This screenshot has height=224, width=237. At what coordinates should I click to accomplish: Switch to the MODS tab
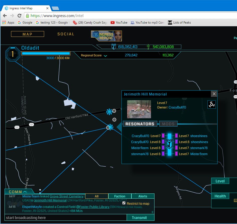tap(168, 124)
